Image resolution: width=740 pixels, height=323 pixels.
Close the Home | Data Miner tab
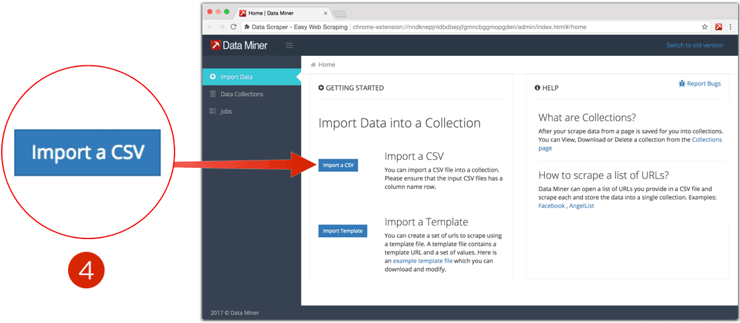point(326,13)
